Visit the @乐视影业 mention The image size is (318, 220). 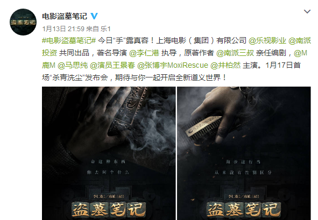(x=267, y=40)
